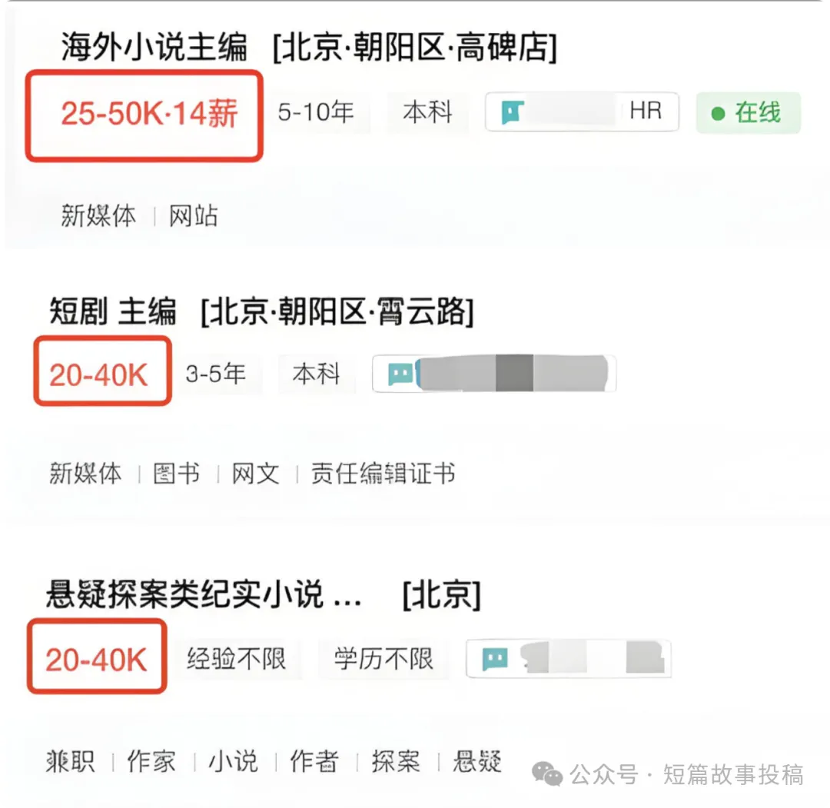Click the chat message icon beside HR
This screenshot has height=808, width=830.
pos(514,111)
